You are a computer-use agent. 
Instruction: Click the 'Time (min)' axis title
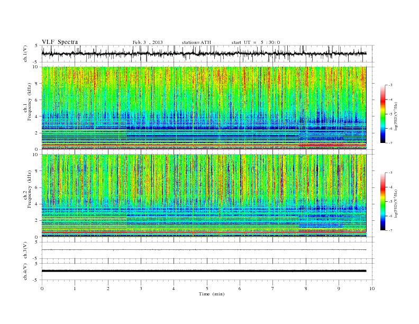212,294
